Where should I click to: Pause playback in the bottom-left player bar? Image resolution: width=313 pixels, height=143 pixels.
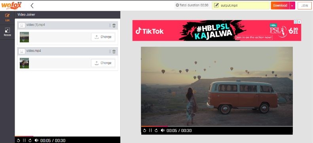(24, 140)
